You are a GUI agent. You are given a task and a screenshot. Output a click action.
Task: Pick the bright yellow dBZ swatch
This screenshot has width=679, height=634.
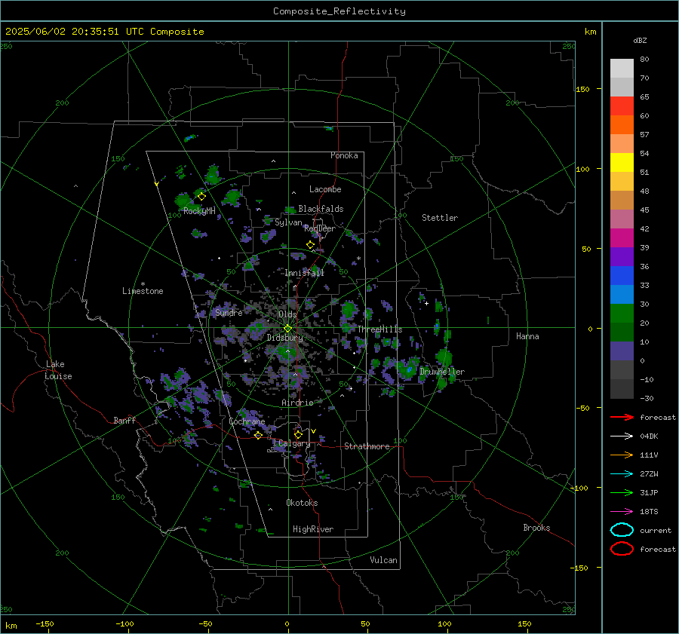click(x=622, y=162)
